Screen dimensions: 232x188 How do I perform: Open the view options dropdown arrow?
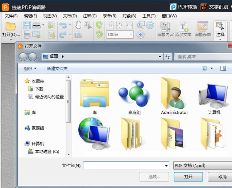212,68
